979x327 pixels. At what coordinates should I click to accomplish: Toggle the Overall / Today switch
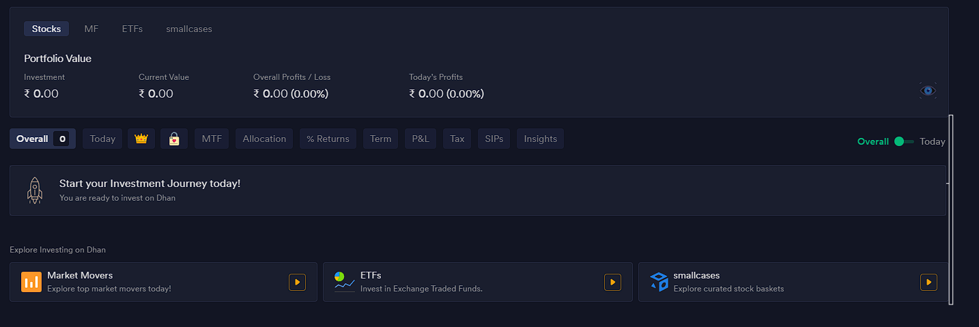click(904, 141)
